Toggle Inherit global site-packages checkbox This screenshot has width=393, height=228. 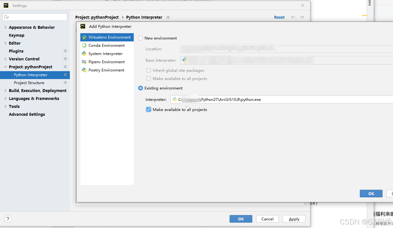coord(149,70)
